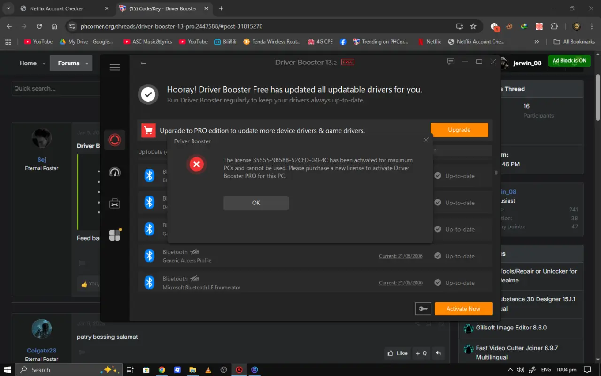Click the red shopping cart icon
This screenshot has width=601, height=376.
click(x=148, y=130)
